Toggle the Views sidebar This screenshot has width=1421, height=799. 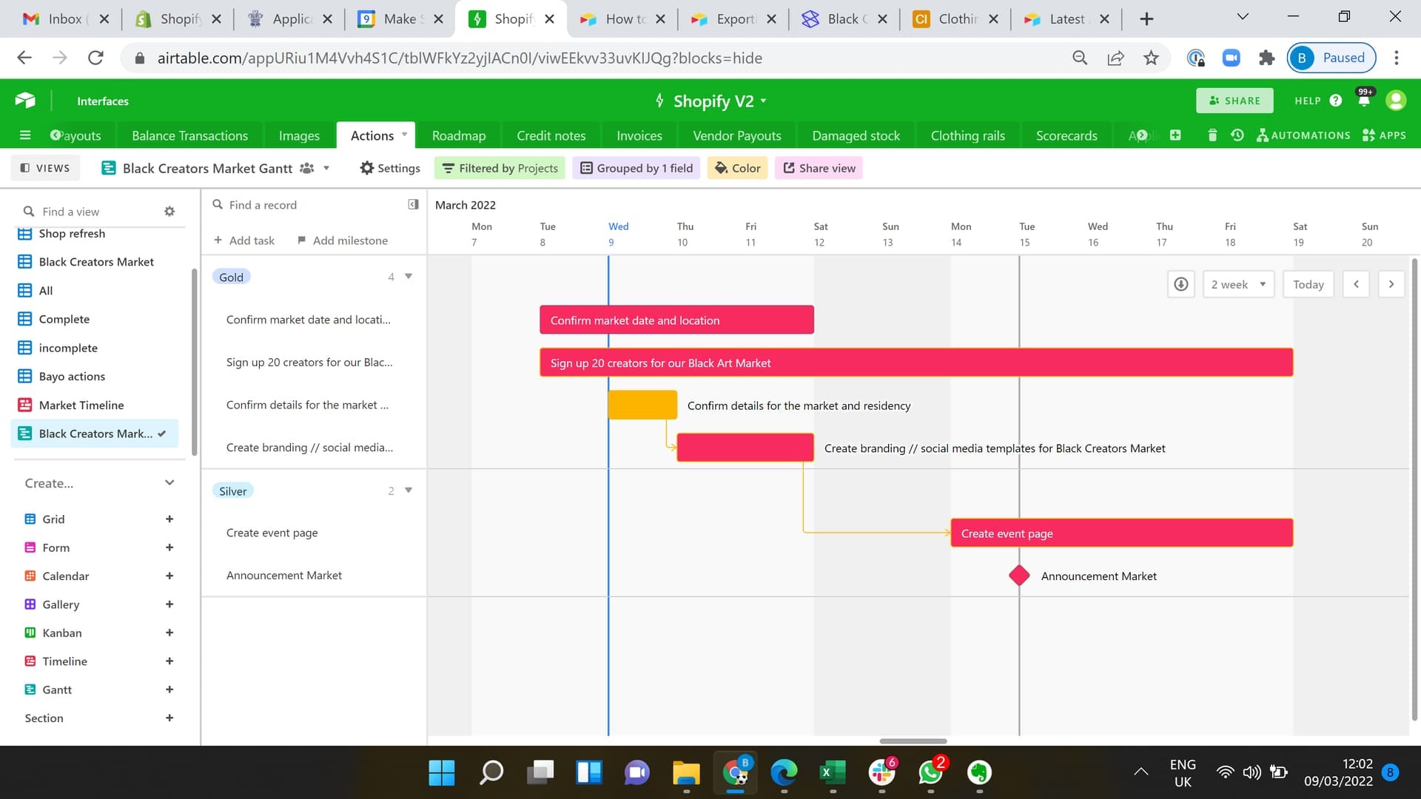click(x=45, y=168)
